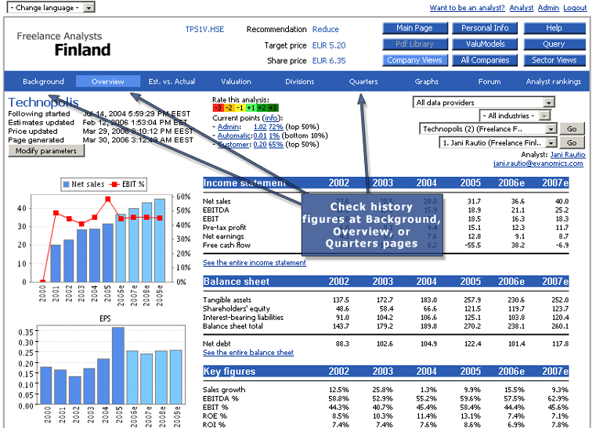The width and height of the screenshot is (596, 428).
Task: Click the Modify parameters button
Action: [x=46, y=151]
